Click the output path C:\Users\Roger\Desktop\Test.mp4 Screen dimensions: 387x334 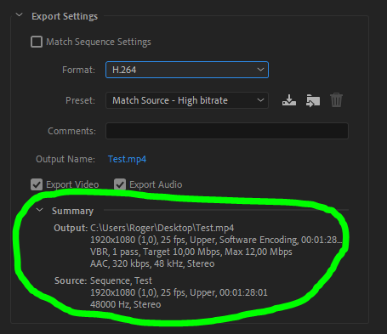pyautogui.click(x=162, y=228)
